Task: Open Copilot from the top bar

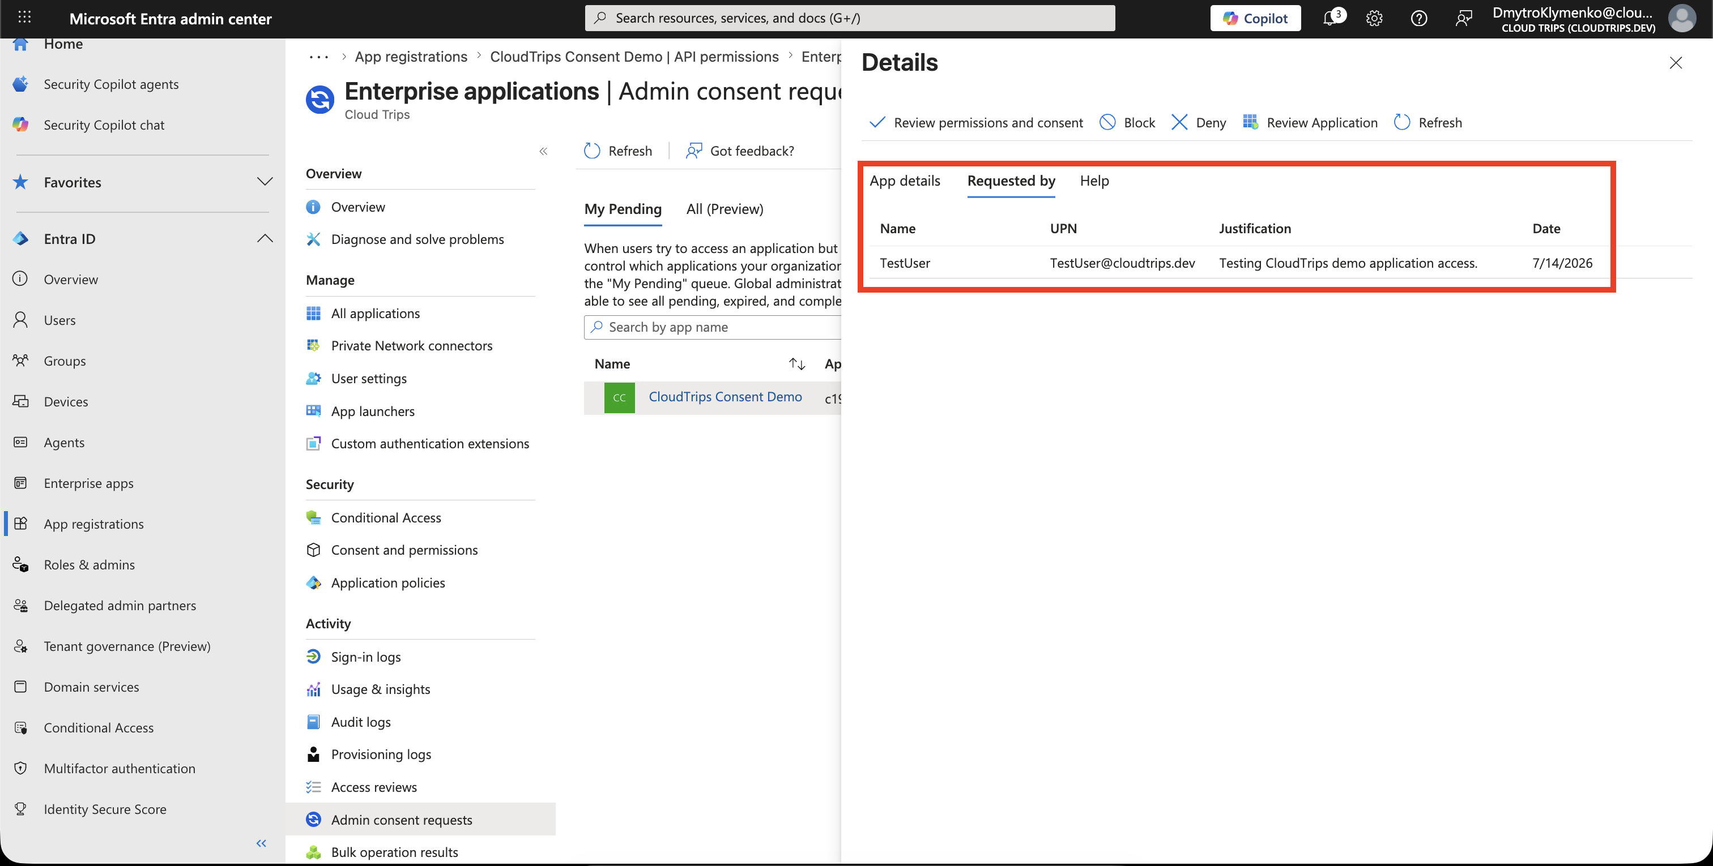Action: pos(1255,18)
